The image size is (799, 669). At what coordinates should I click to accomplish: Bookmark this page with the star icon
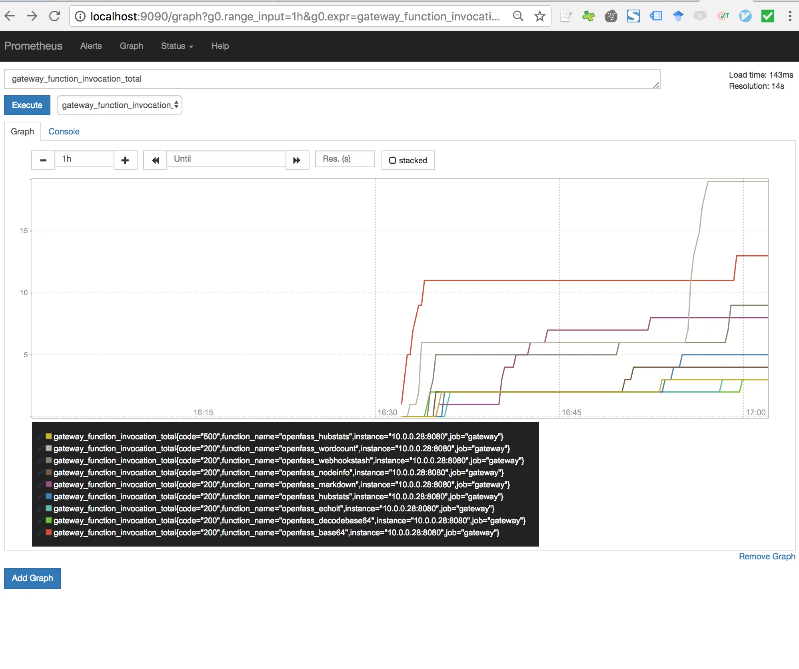pos(540,16)
